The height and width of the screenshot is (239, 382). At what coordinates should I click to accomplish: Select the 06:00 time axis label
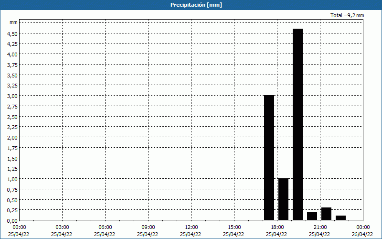(x=105, y=228)
